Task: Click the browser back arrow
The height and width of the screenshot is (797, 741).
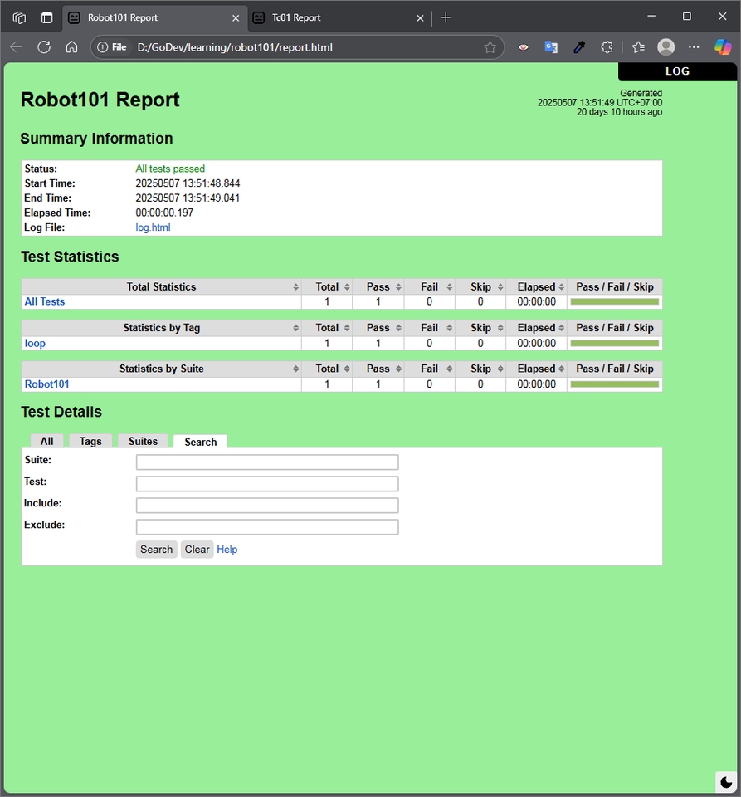Action: pyautogui.click(x=17, y=47)
